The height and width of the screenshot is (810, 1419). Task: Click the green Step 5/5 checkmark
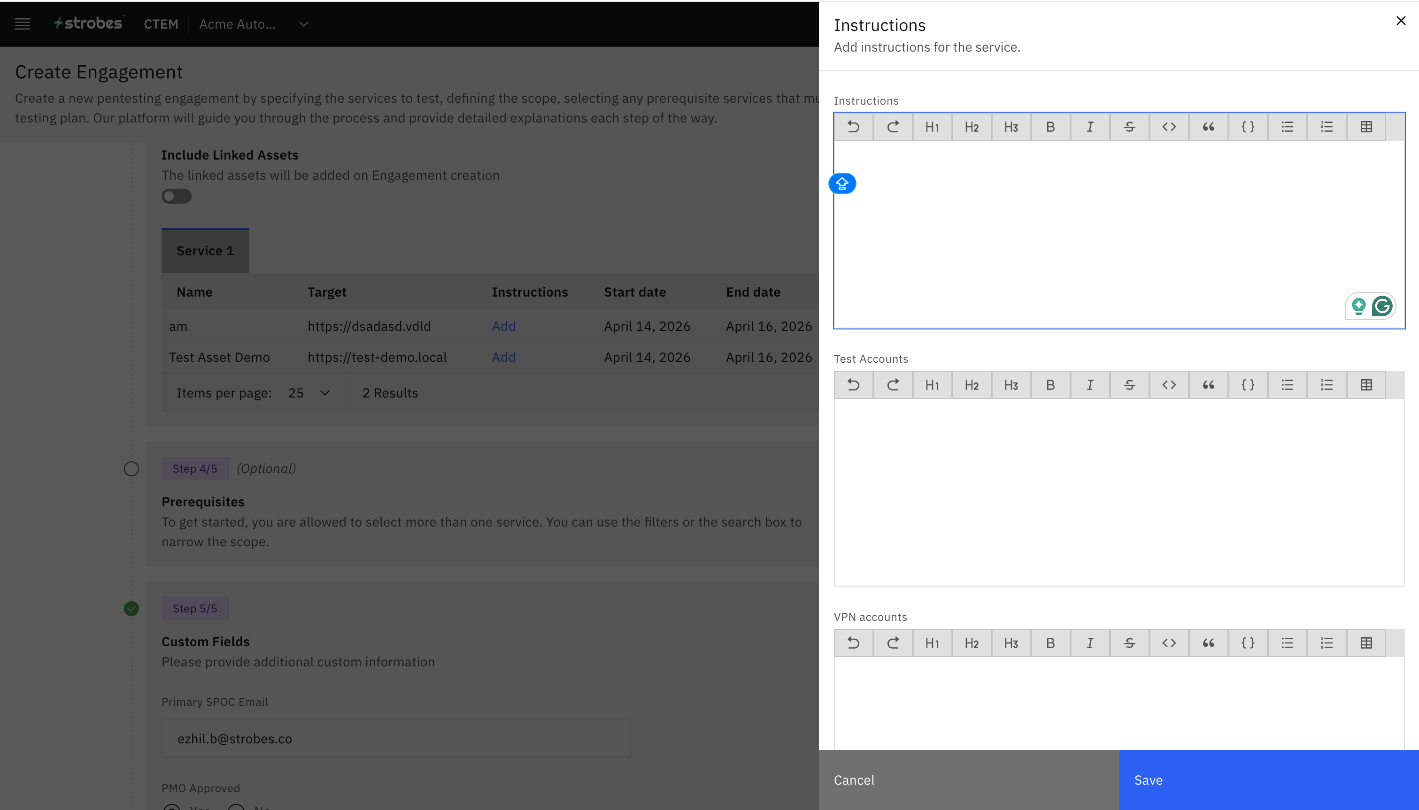click(x=131, y=609)
